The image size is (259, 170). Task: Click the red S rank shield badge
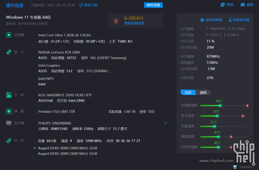[116, 21]
